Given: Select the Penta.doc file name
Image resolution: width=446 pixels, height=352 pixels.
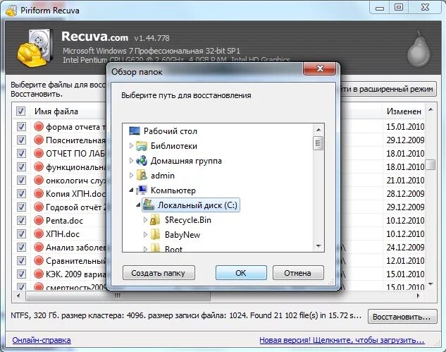Looking at the screenshot, I should (x=64, y=220).
